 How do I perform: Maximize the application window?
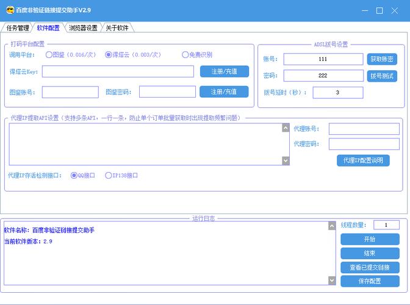pos(379,11)
